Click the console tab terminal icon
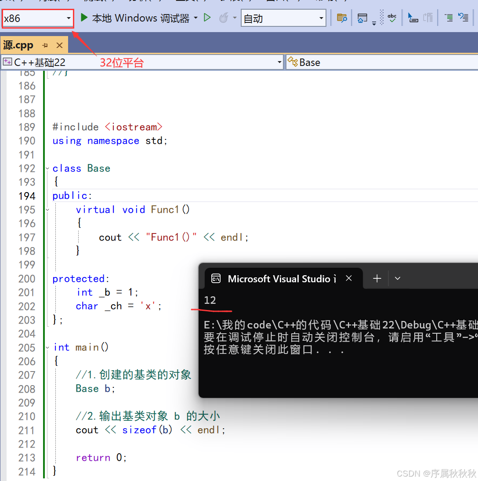Viewport: 478px width, 481px height. (216, 279)
